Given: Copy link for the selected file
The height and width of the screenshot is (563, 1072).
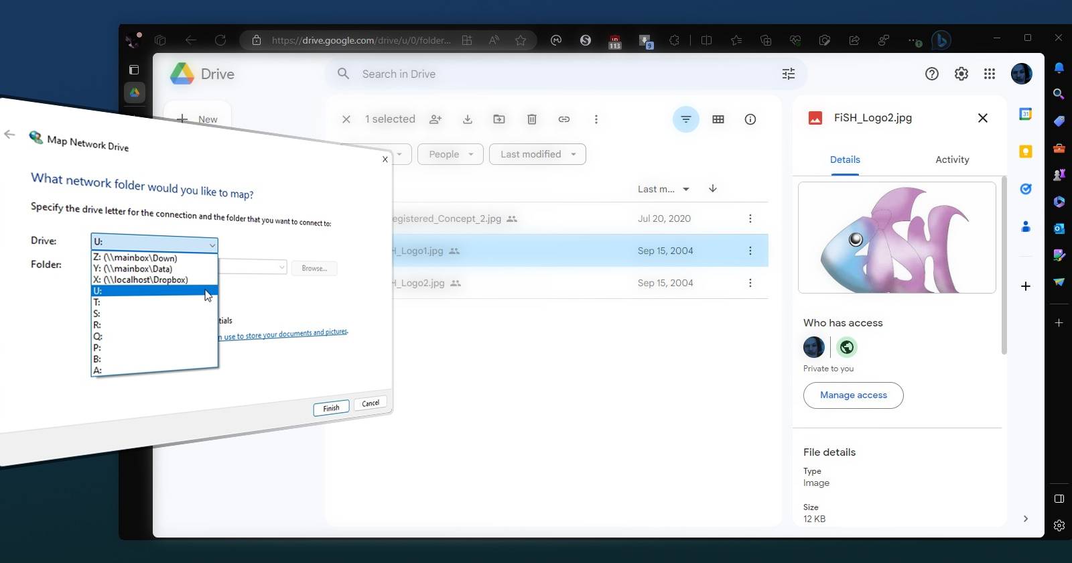Looking at the screenshot, I should (564, 119).
